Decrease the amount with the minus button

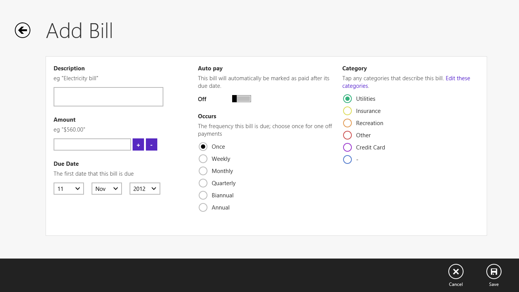[151, 144]
